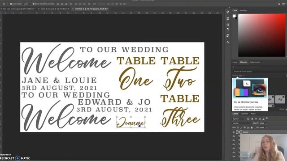Viewport: 287px width, 161px height.
Task: Click the three-dots more align options icon
Action: tap(95, 4)
